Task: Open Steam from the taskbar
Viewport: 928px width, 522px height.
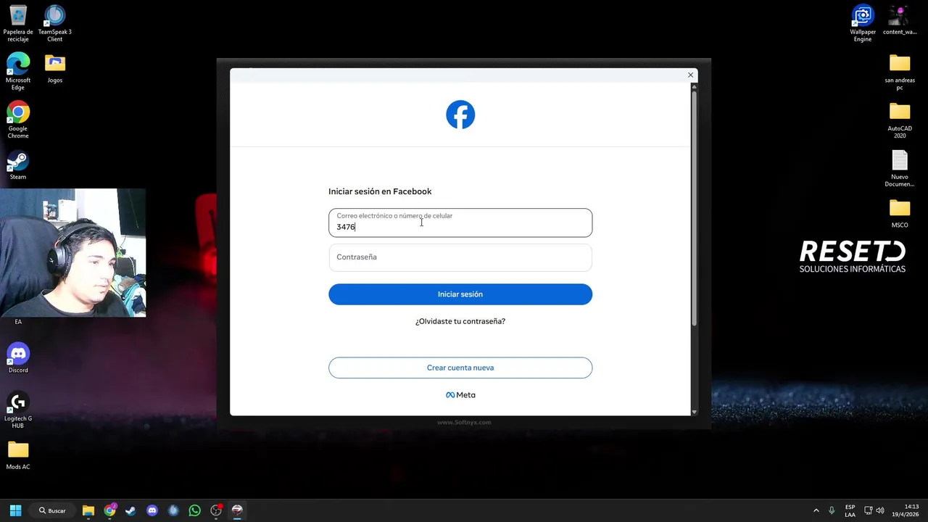Action: [x=130, y=510]
